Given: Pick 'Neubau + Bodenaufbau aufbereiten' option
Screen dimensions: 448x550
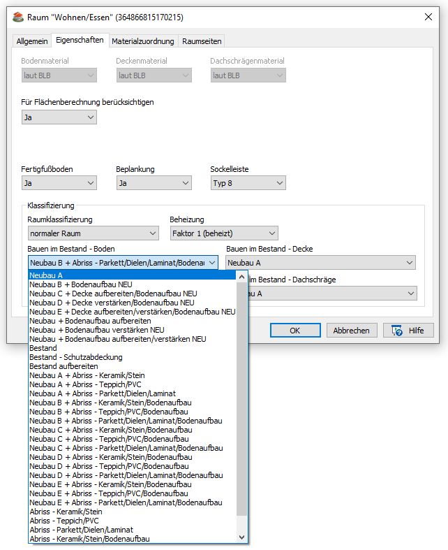Looking at the screenshot, I should 133,321.
